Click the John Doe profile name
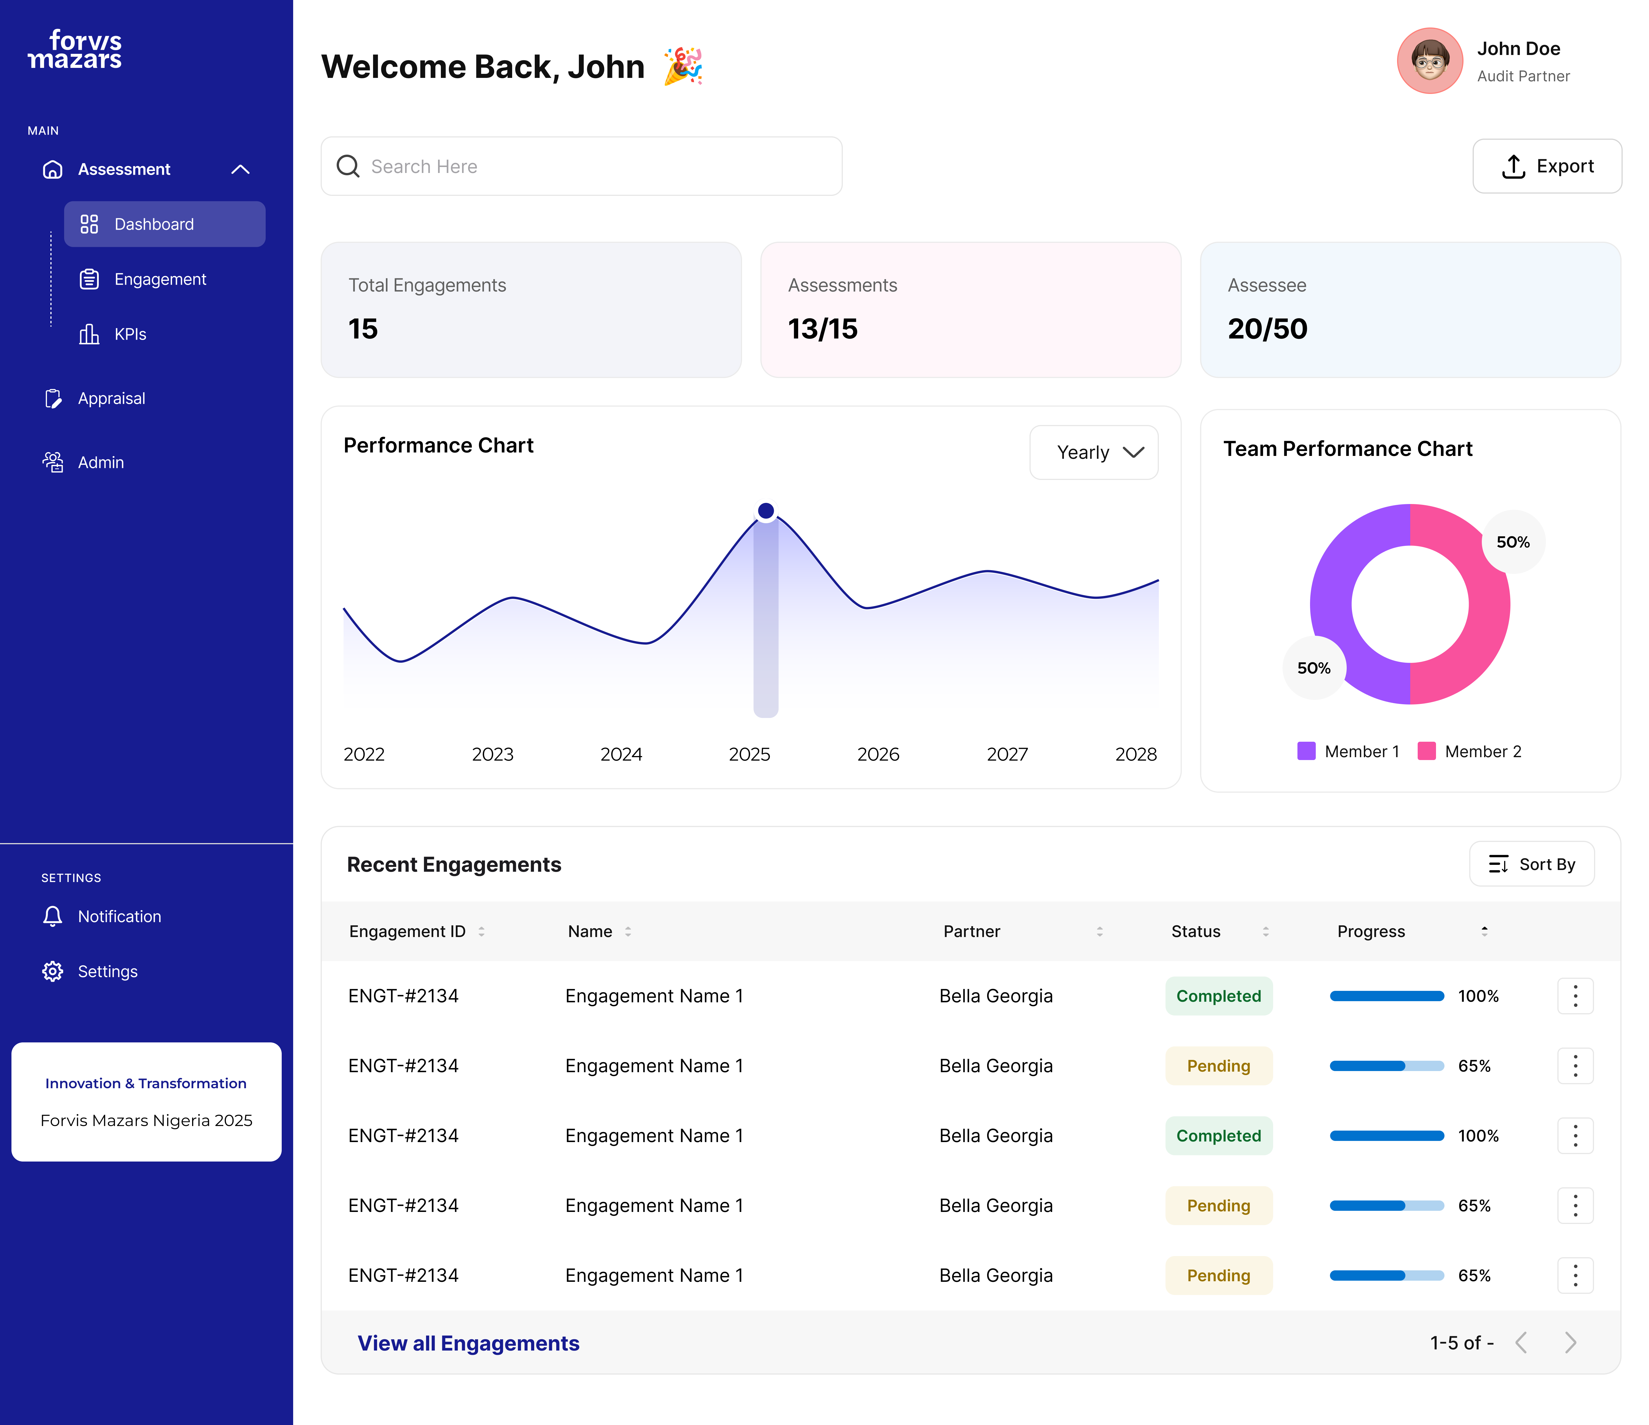 coord(1518,49)
